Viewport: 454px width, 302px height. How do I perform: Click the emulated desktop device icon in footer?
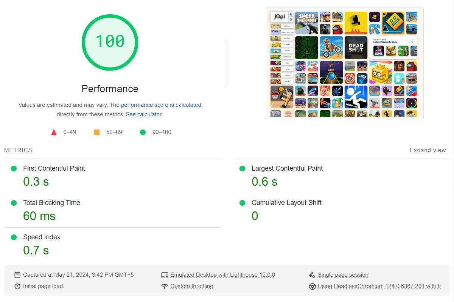[165, 274]
